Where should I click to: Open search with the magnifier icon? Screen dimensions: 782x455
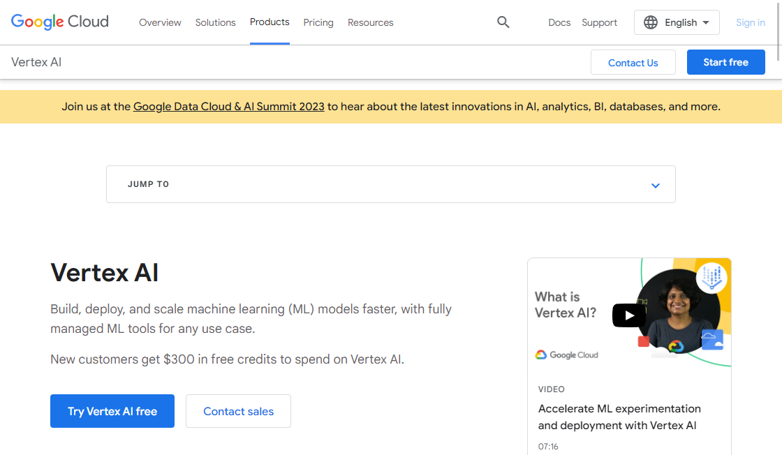tap(503, 22)
